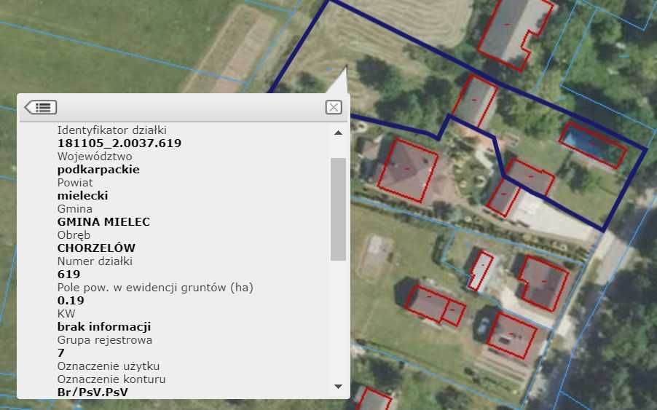Click the blue swimming pool outlined in red
Image resolution: width=657 pixels, height=410 pixels.
click(593, 145)
